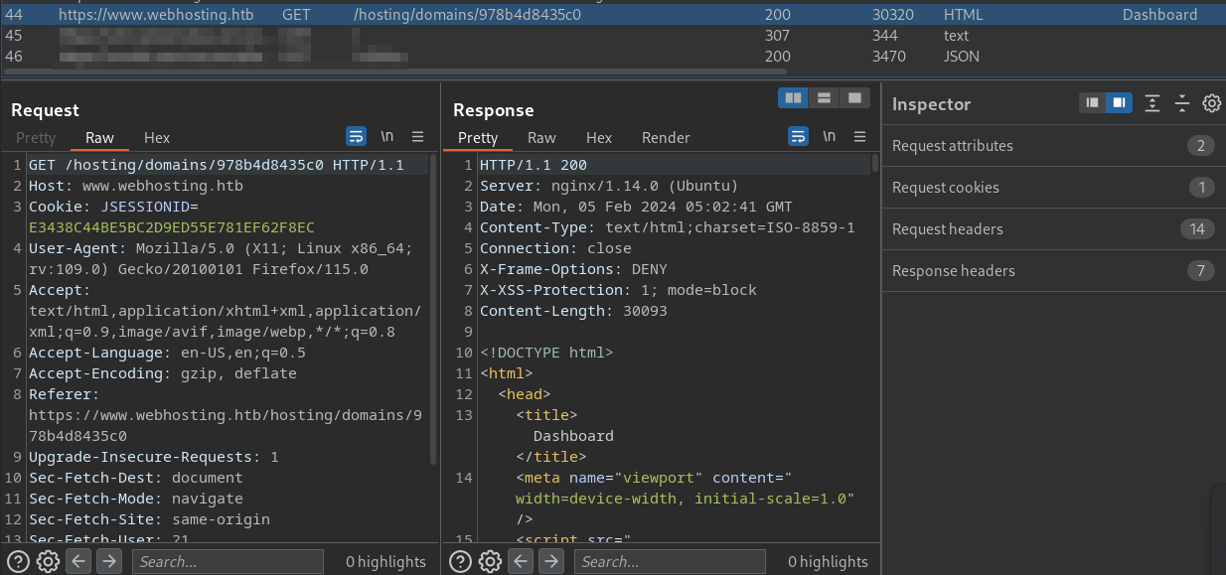The image size is (1226, 575).
Task: Go to next Request search match
Action: (x=109, y=561)
